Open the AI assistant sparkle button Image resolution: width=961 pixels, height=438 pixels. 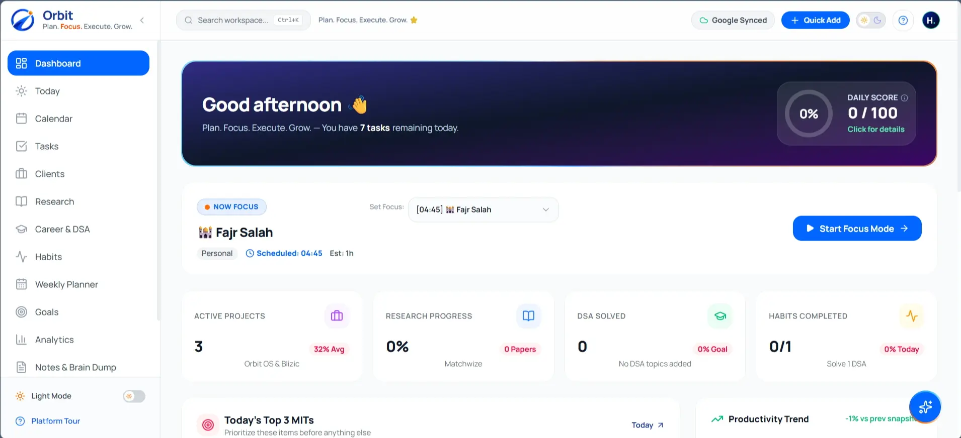pyautogui.click(x=925, y=407)
